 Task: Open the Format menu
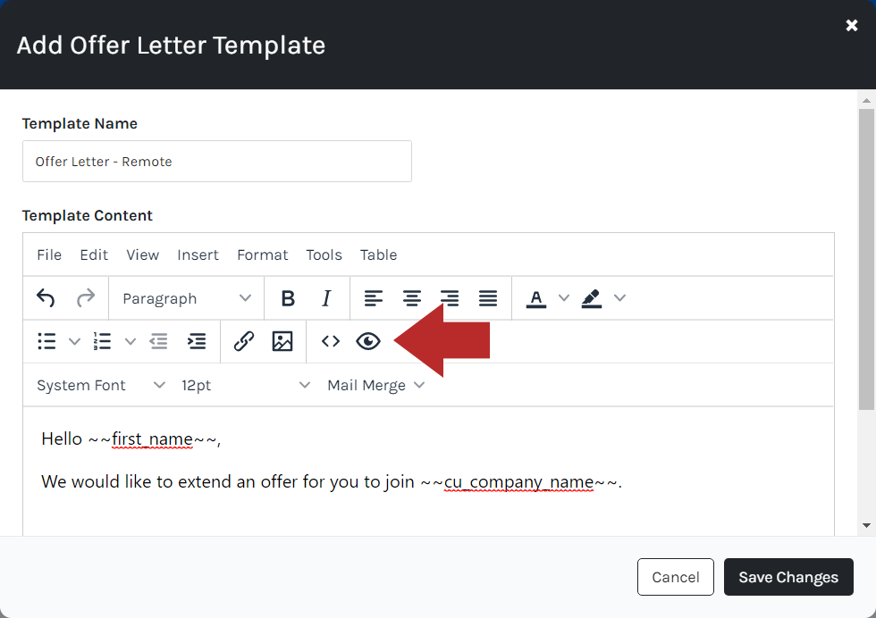(263, 255)
